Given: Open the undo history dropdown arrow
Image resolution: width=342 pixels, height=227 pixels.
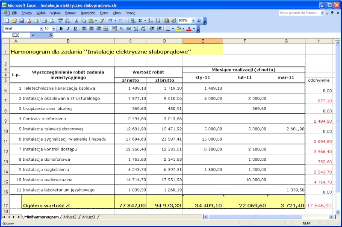Looking at the screenshot, I should pos(115,21).
